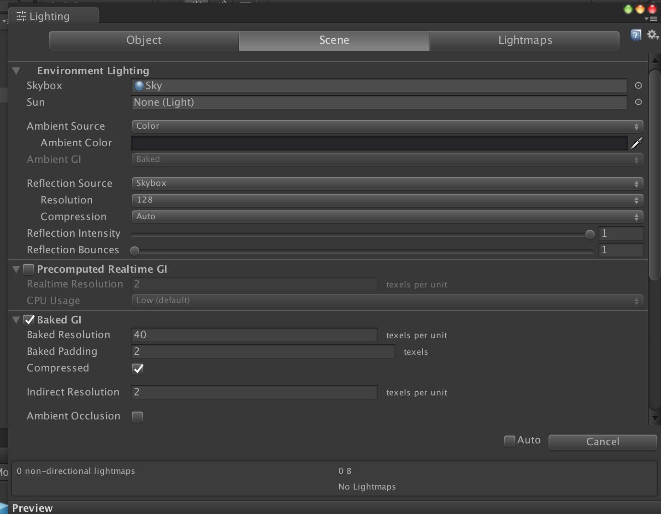Click the 'Indirect Resolution' label
This screenshot has height=514, width=661.
pos(73,392)
